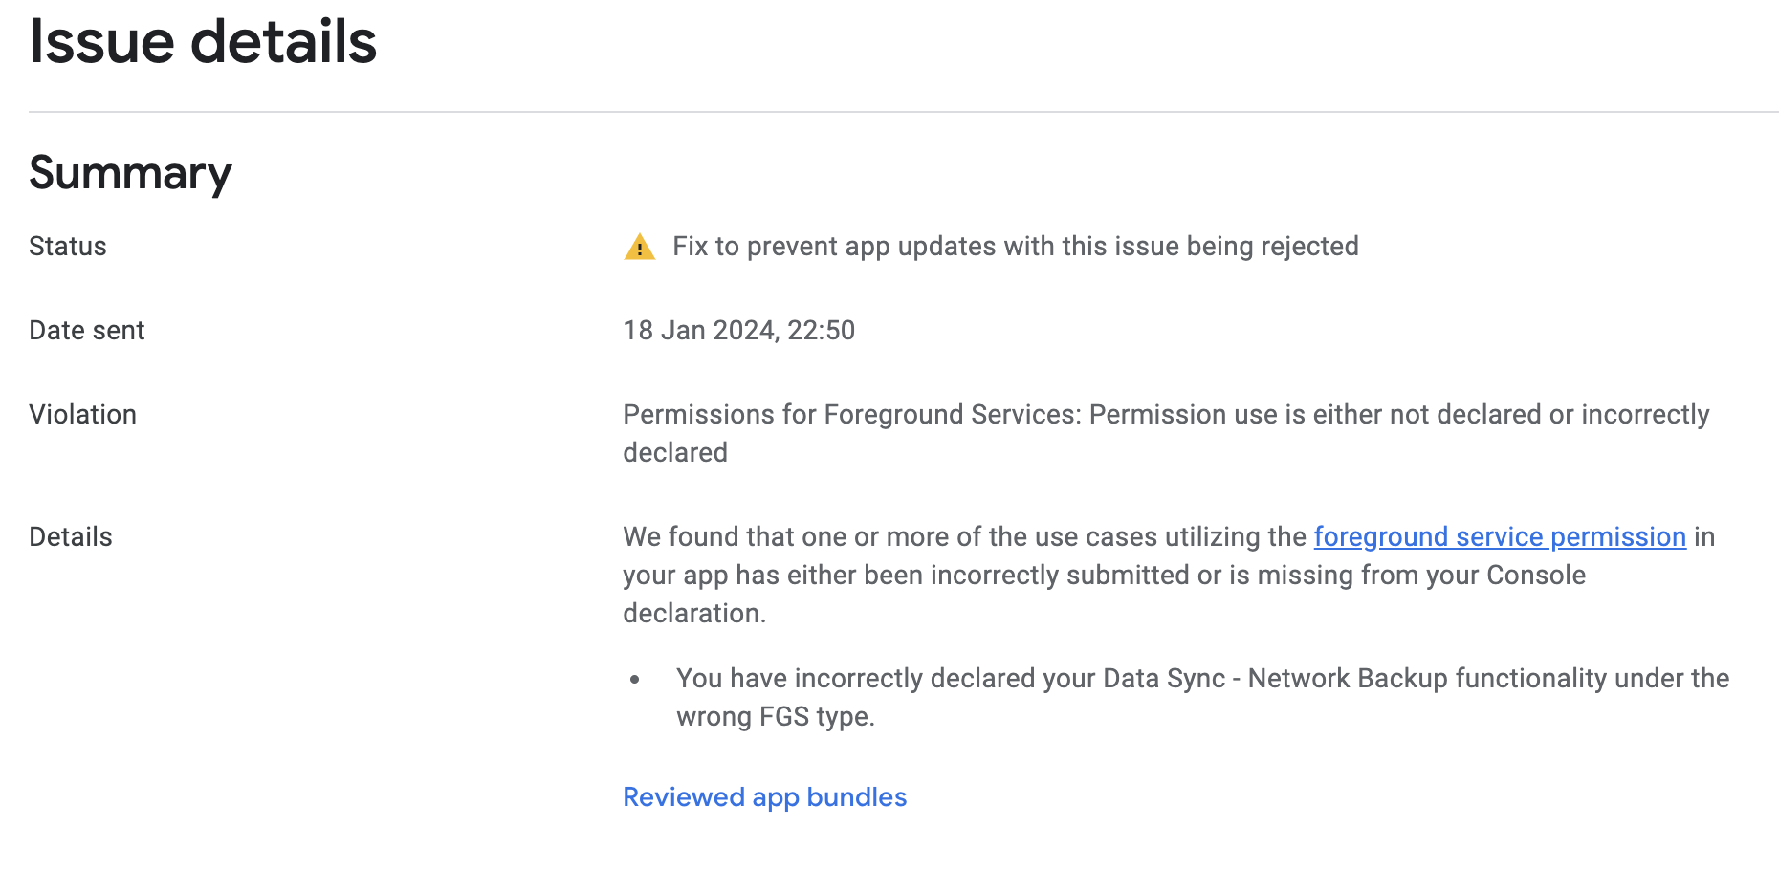Viewport: 1779px width, 870px height.
Task: Select the Details row label
Action: (71, 537)
